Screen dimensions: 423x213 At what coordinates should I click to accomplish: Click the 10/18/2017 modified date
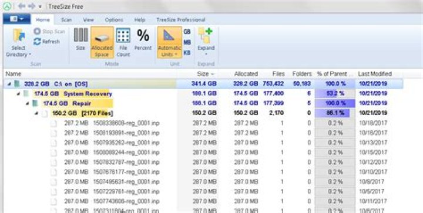[x=373, y=123]
